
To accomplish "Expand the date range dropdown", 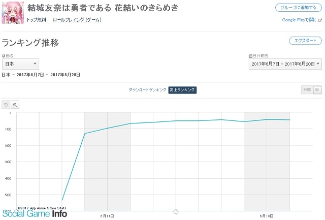I will click(285, 64).
